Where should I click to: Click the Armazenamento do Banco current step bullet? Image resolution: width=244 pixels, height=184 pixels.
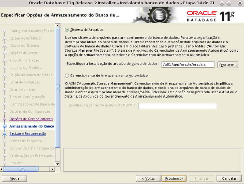(x=5, y=126)
